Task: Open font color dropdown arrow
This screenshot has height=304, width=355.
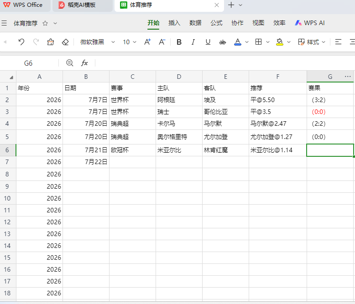Action: (247, 42)
